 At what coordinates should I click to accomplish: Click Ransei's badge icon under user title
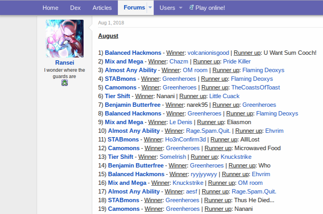64,83
